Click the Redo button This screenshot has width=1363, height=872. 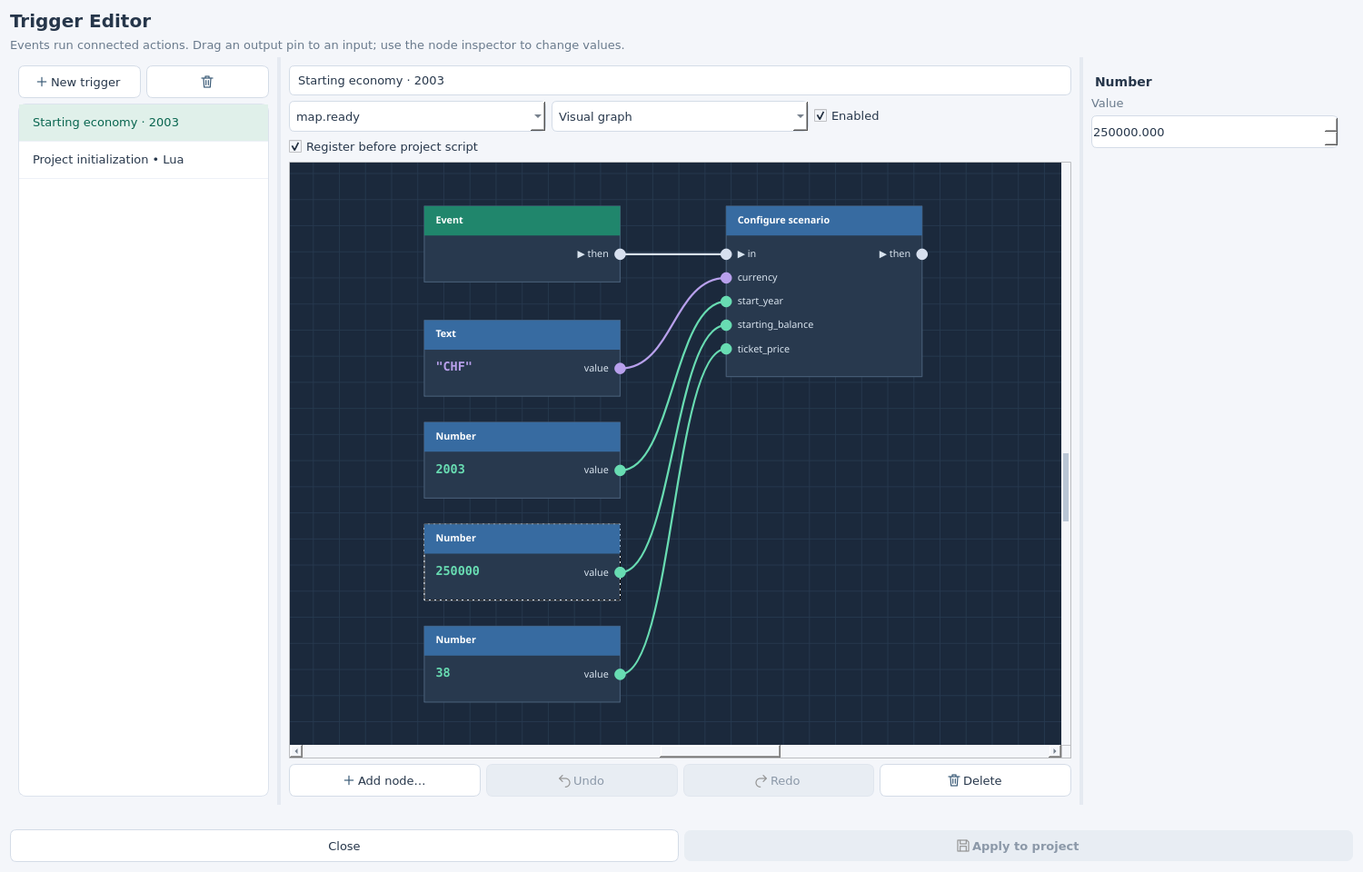click(x=779, y=780)
